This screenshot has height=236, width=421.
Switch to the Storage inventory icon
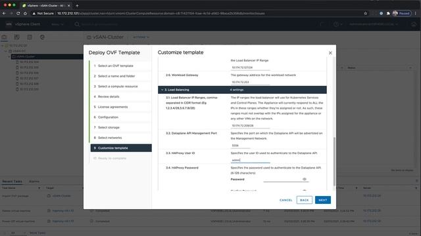click(30, 37)
